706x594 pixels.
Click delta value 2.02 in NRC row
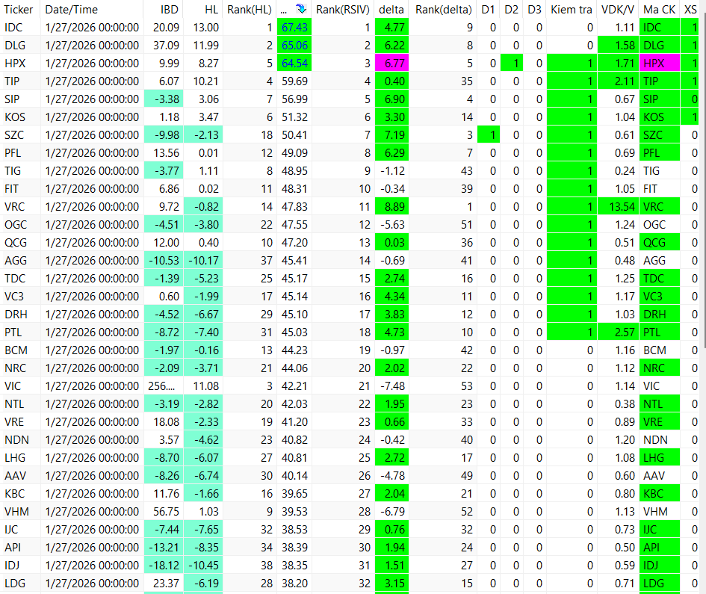(391, 368)
